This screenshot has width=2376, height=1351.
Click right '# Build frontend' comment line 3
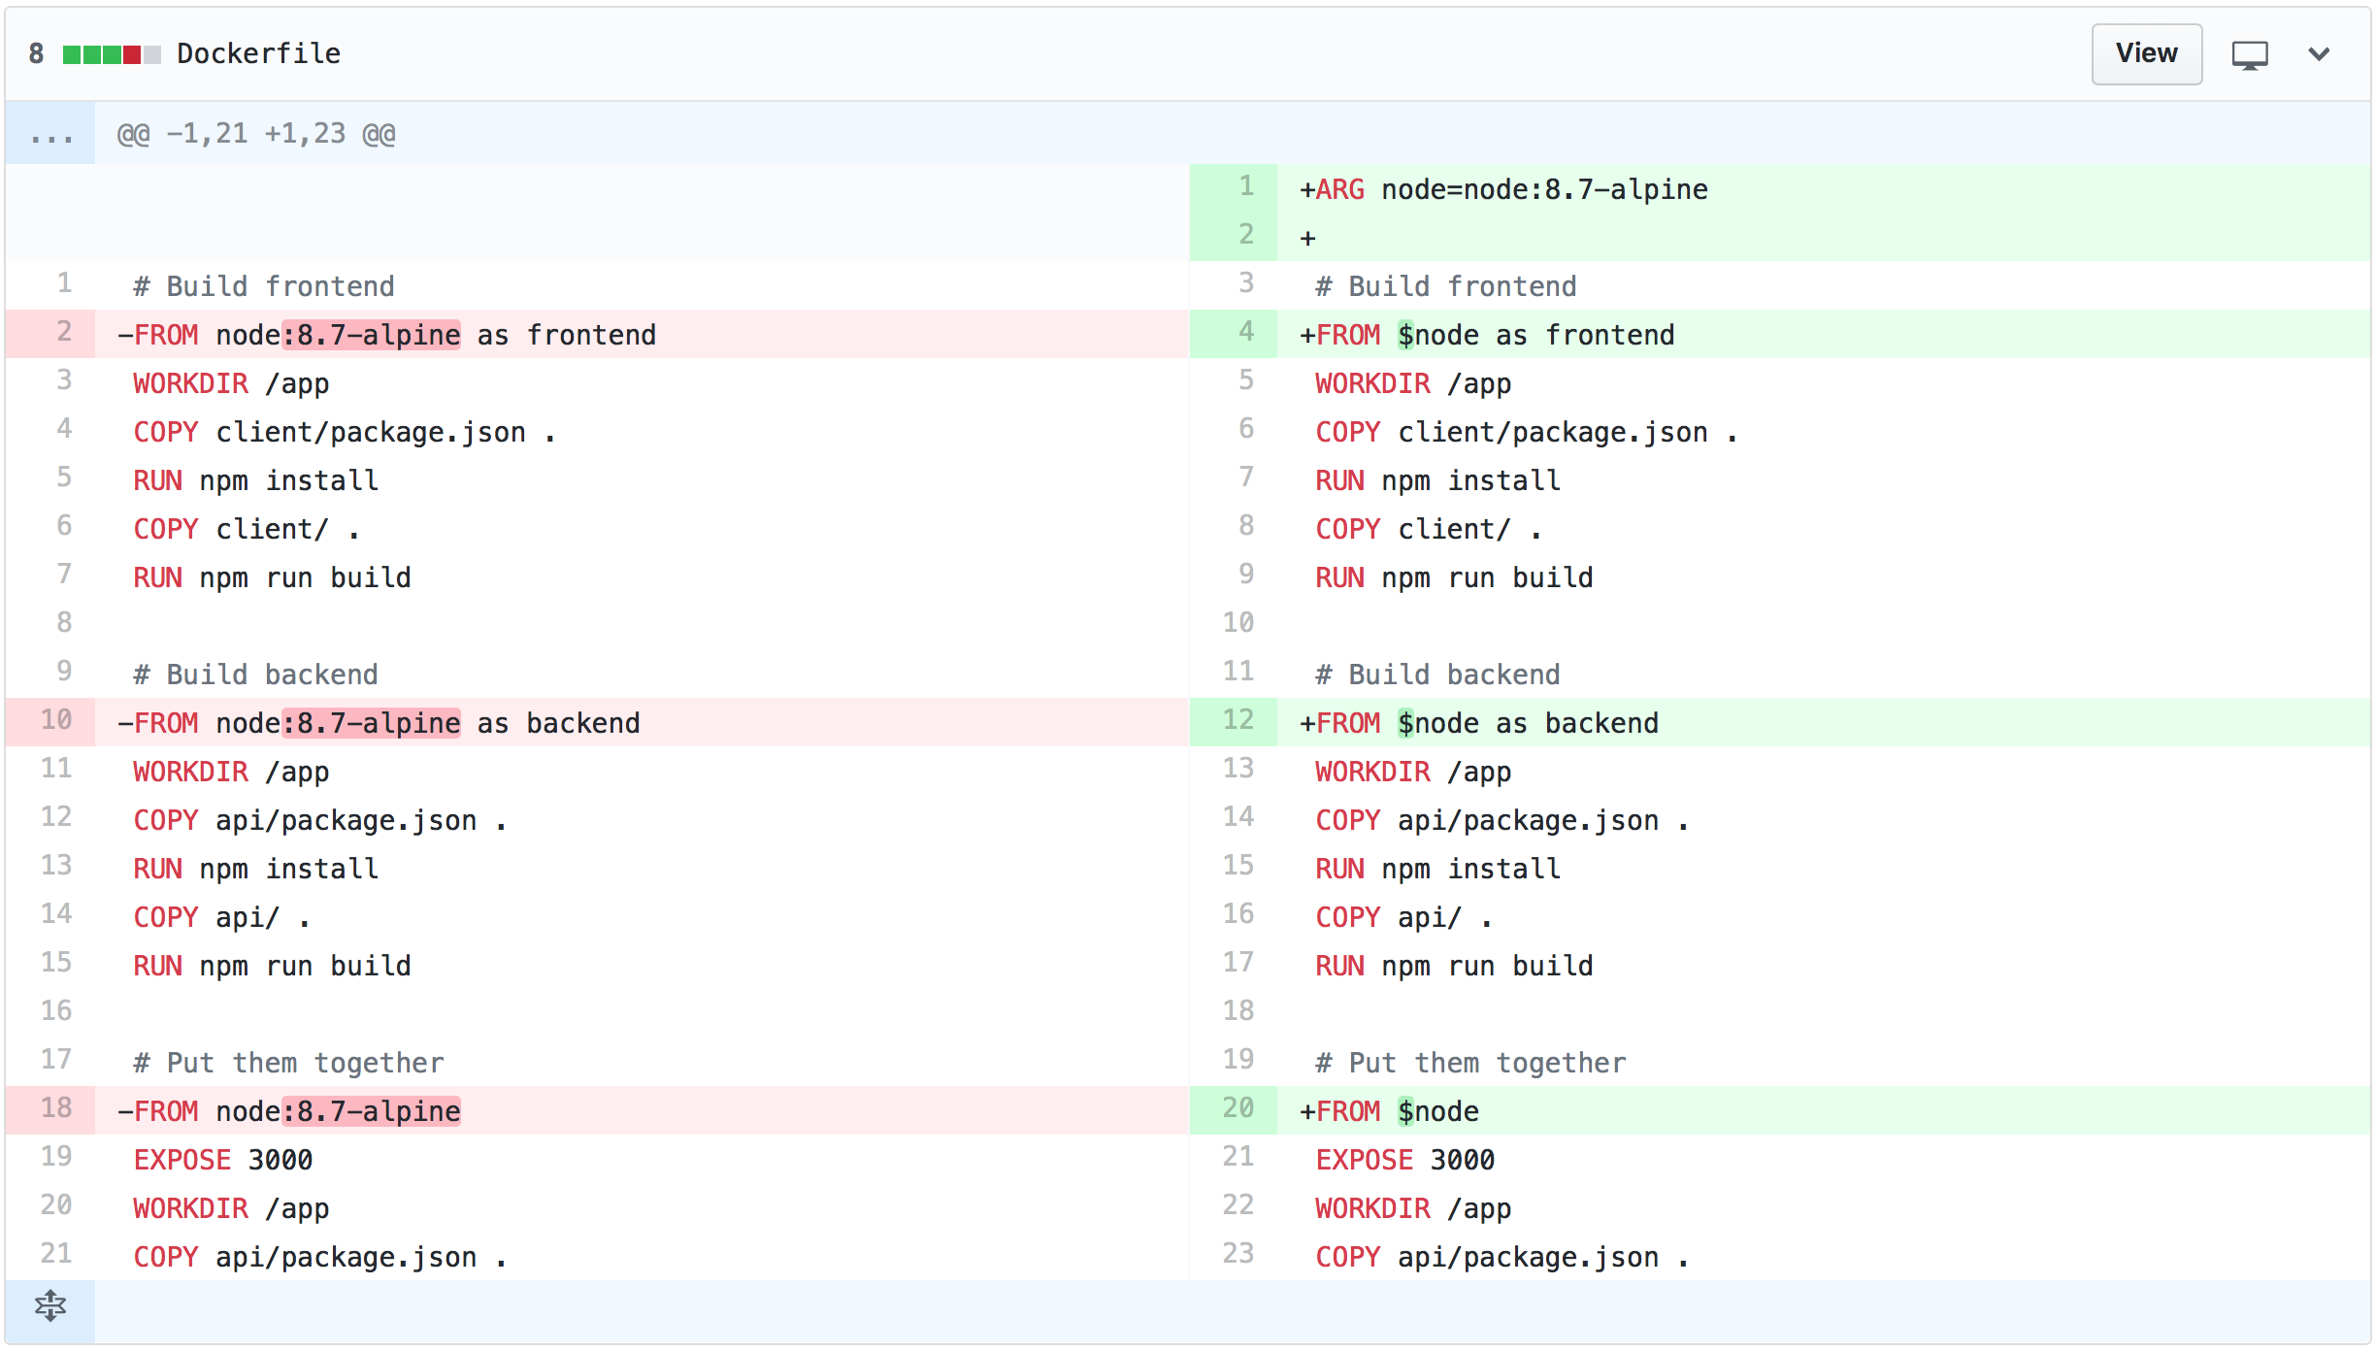point(1446,286)
